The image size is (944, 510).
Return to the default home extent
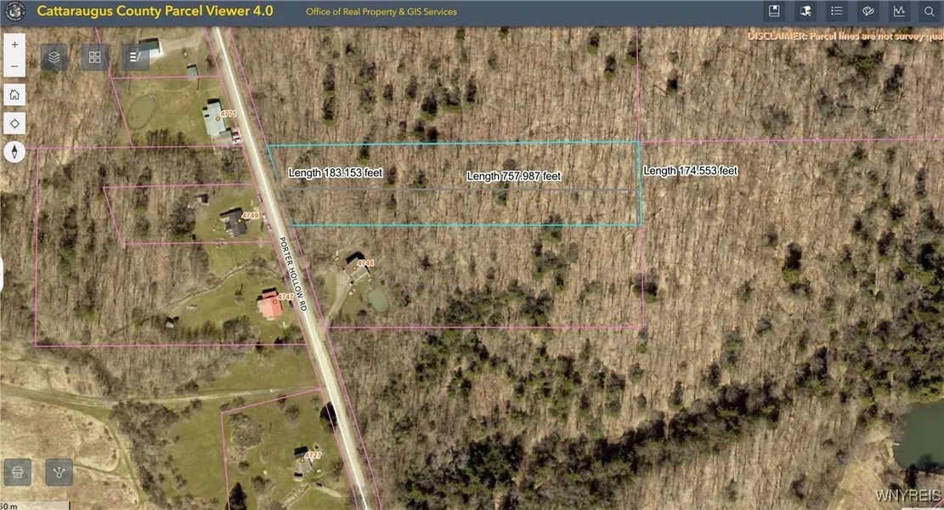[x=14, y=95]
